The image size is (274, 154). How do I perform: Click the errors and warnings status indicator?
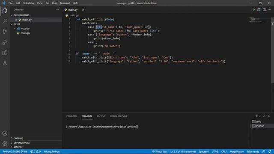(36, 151)
